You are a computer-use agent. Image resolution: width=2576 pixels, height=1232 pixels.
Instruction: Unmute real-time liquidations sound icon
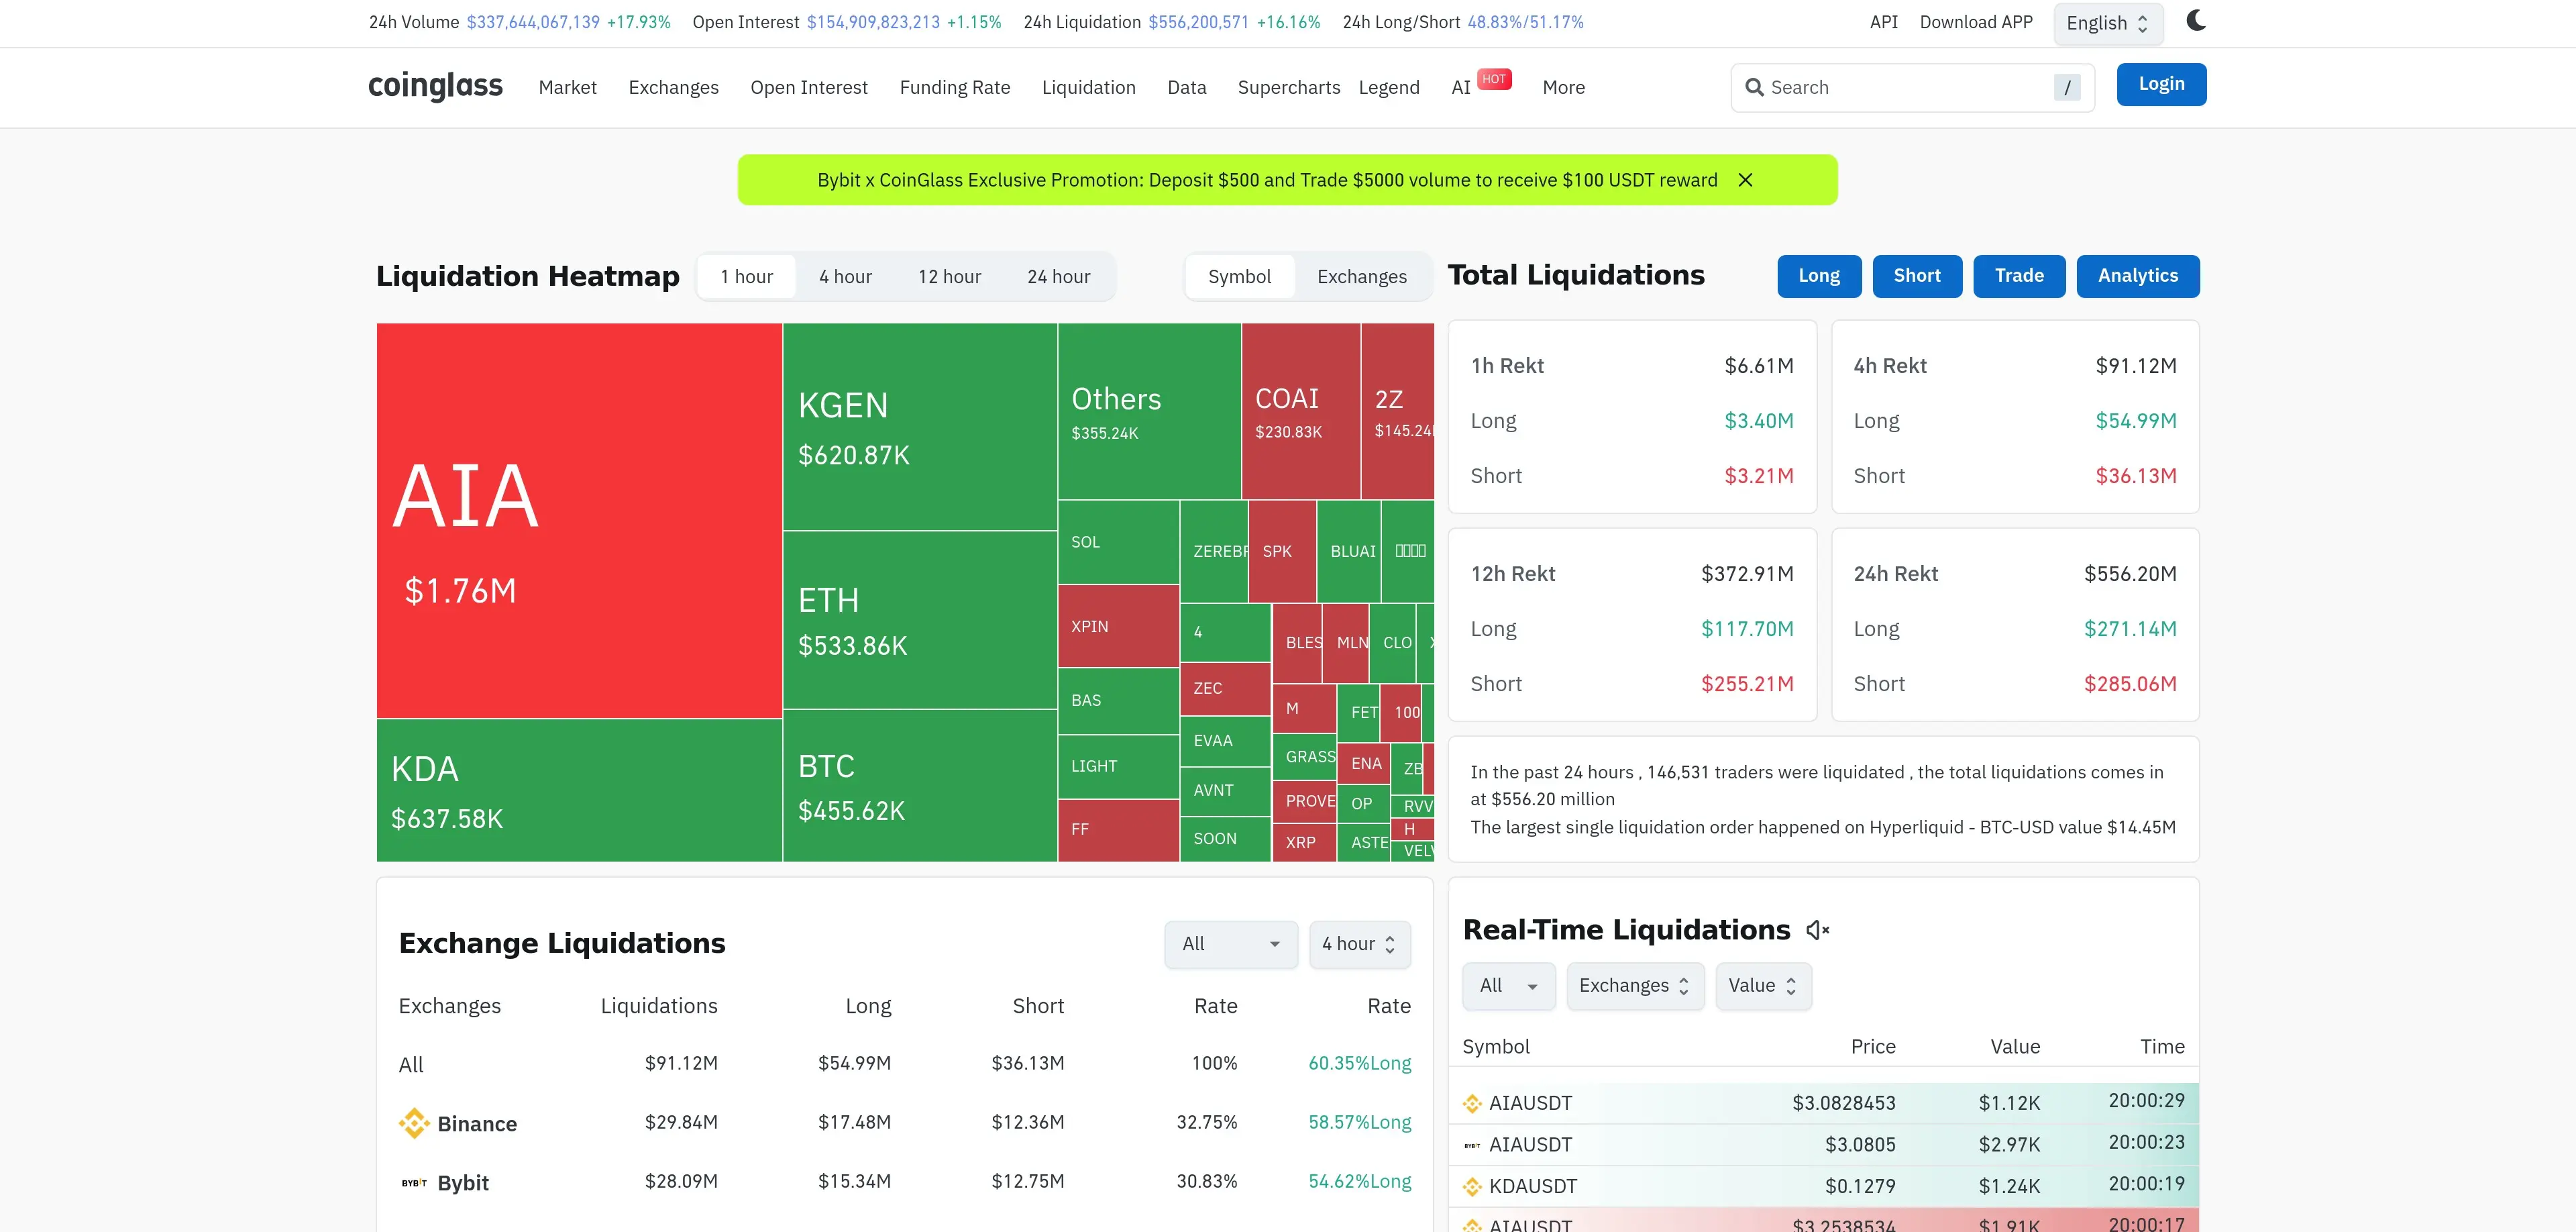1817,930
